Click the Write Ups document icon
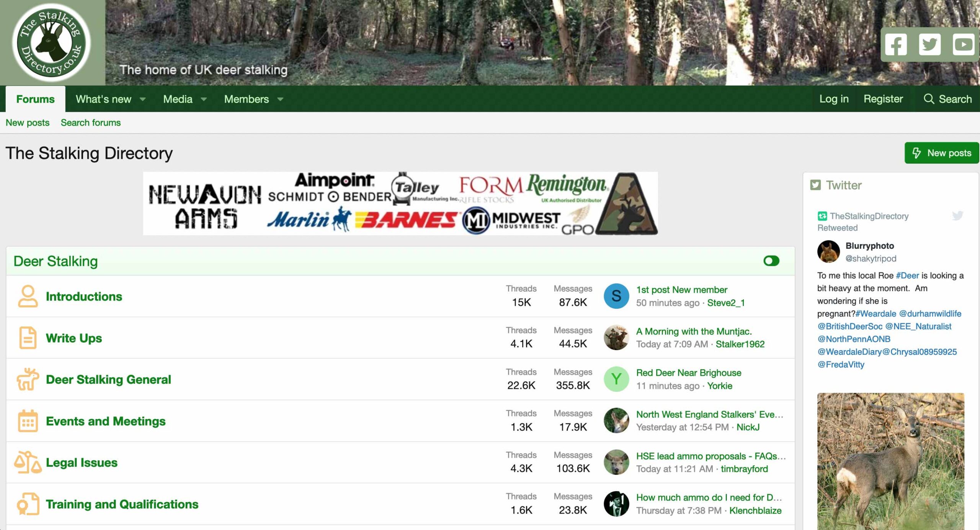The height and width of the screenshot is (530, 980). [x=28, y=338]
